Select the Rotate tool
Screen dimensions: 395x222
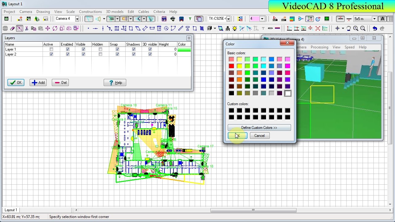pos(55,28)
